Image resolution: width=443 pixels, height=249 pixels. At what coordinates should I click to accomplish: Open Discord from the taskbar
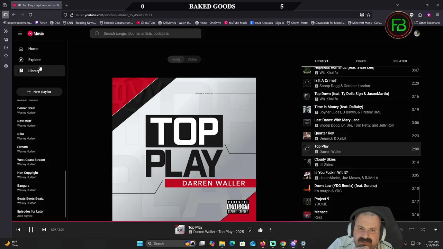coord(293,243)
